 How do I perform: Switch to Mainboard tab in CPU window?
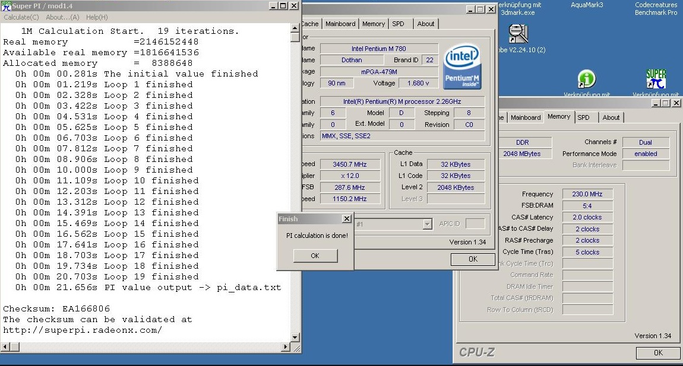tap(340, 24)
